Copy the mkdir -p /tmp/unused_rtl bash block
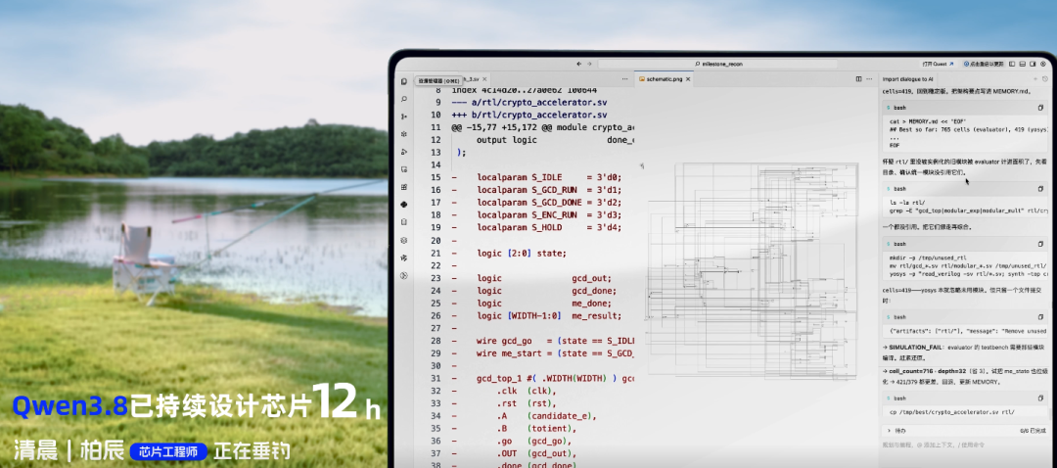 click(x=1040, y=244)
